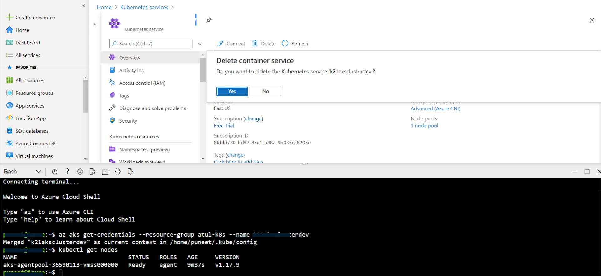The width and height of the screenshot is (601, 276).
Task: Click in the Search (Ctrl+/) field
Action: pos(151,43)
